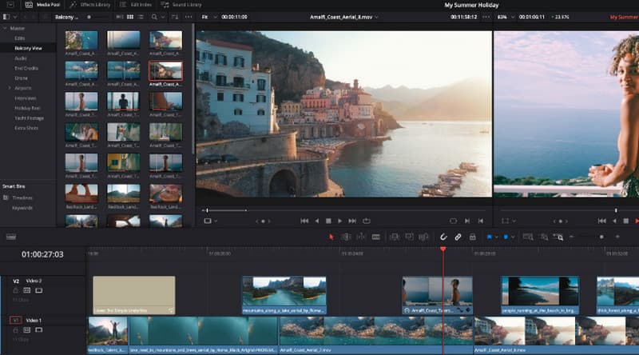This screenshot has width=639, height=355.
Task: Open the media pool sort options
Action: tap(175, 17)
